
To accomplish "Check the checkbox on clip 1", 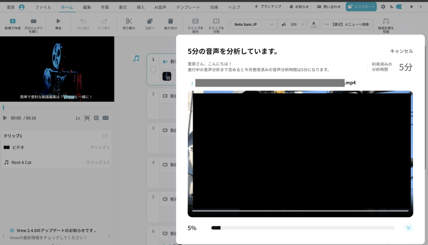I will pyautogui.click(x=153, y=70).
